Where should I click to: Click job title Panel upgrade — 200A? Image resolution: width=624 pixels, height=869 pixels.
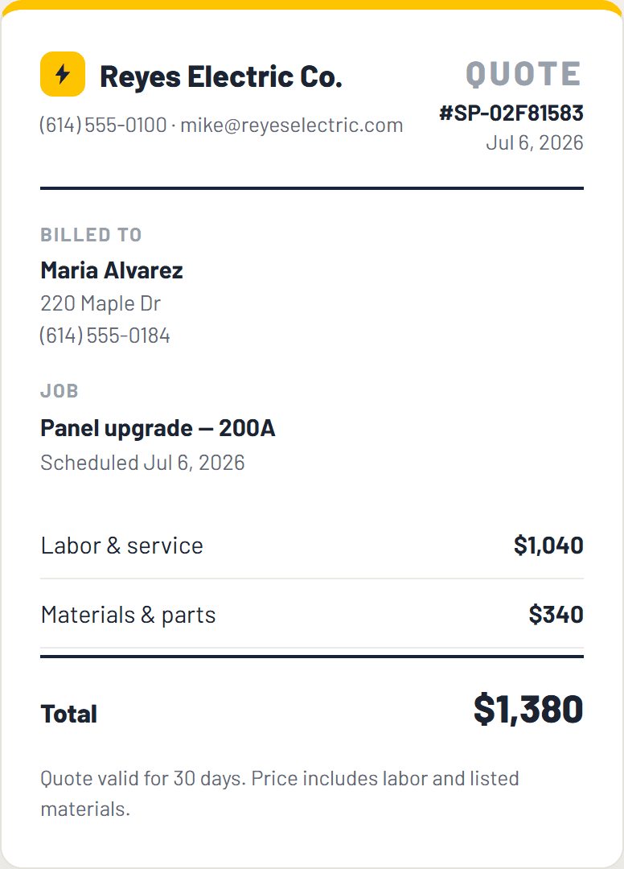pos(158,428)
